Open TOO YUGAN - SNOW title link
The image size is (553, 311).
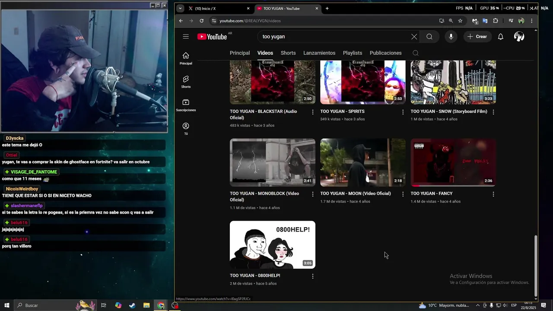click(x=449, y=111)
